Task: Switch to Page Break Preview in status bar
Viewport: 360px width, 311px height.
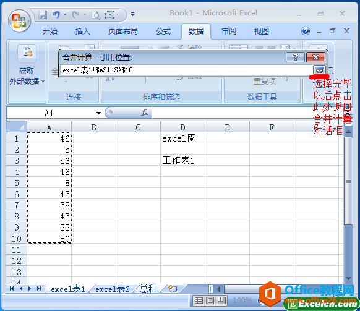Action: pyautogui.click(x=221, y=300)
